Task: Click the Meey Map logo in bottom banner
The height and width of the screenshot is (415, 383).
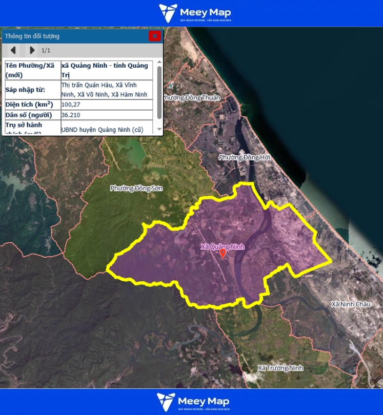Action: click(193, 402)
